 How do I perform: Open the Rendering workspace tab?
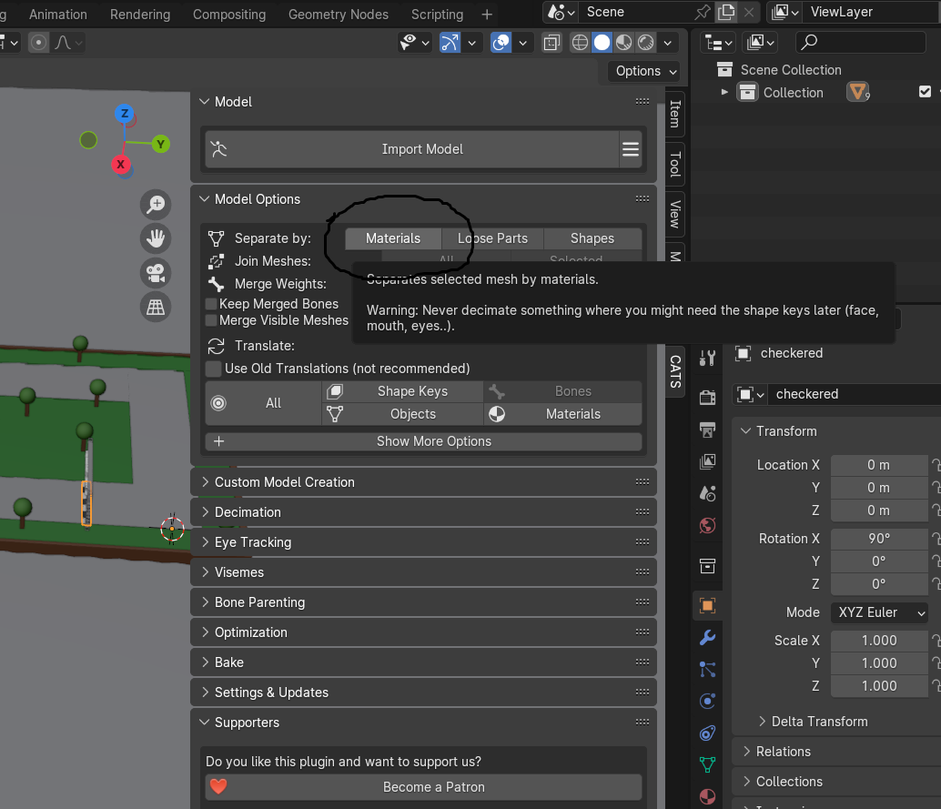140,15
